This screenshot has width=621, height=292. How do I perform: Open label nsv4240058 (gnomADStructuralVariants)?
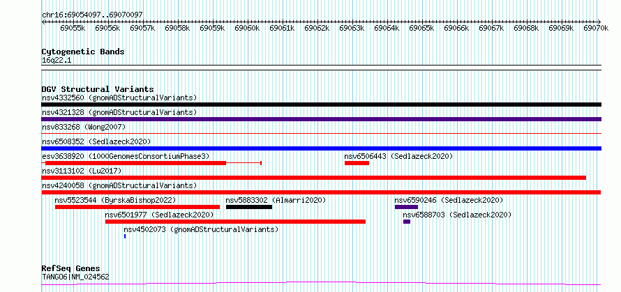click(x=119, y=185)
